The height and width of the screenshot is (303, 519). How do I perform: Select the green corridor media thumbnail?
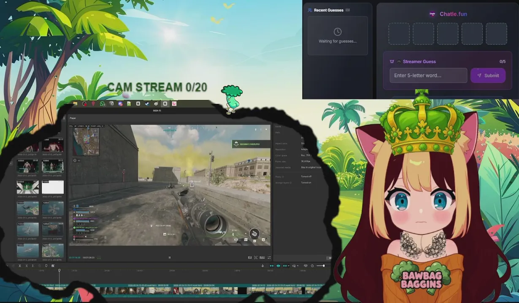27,187
